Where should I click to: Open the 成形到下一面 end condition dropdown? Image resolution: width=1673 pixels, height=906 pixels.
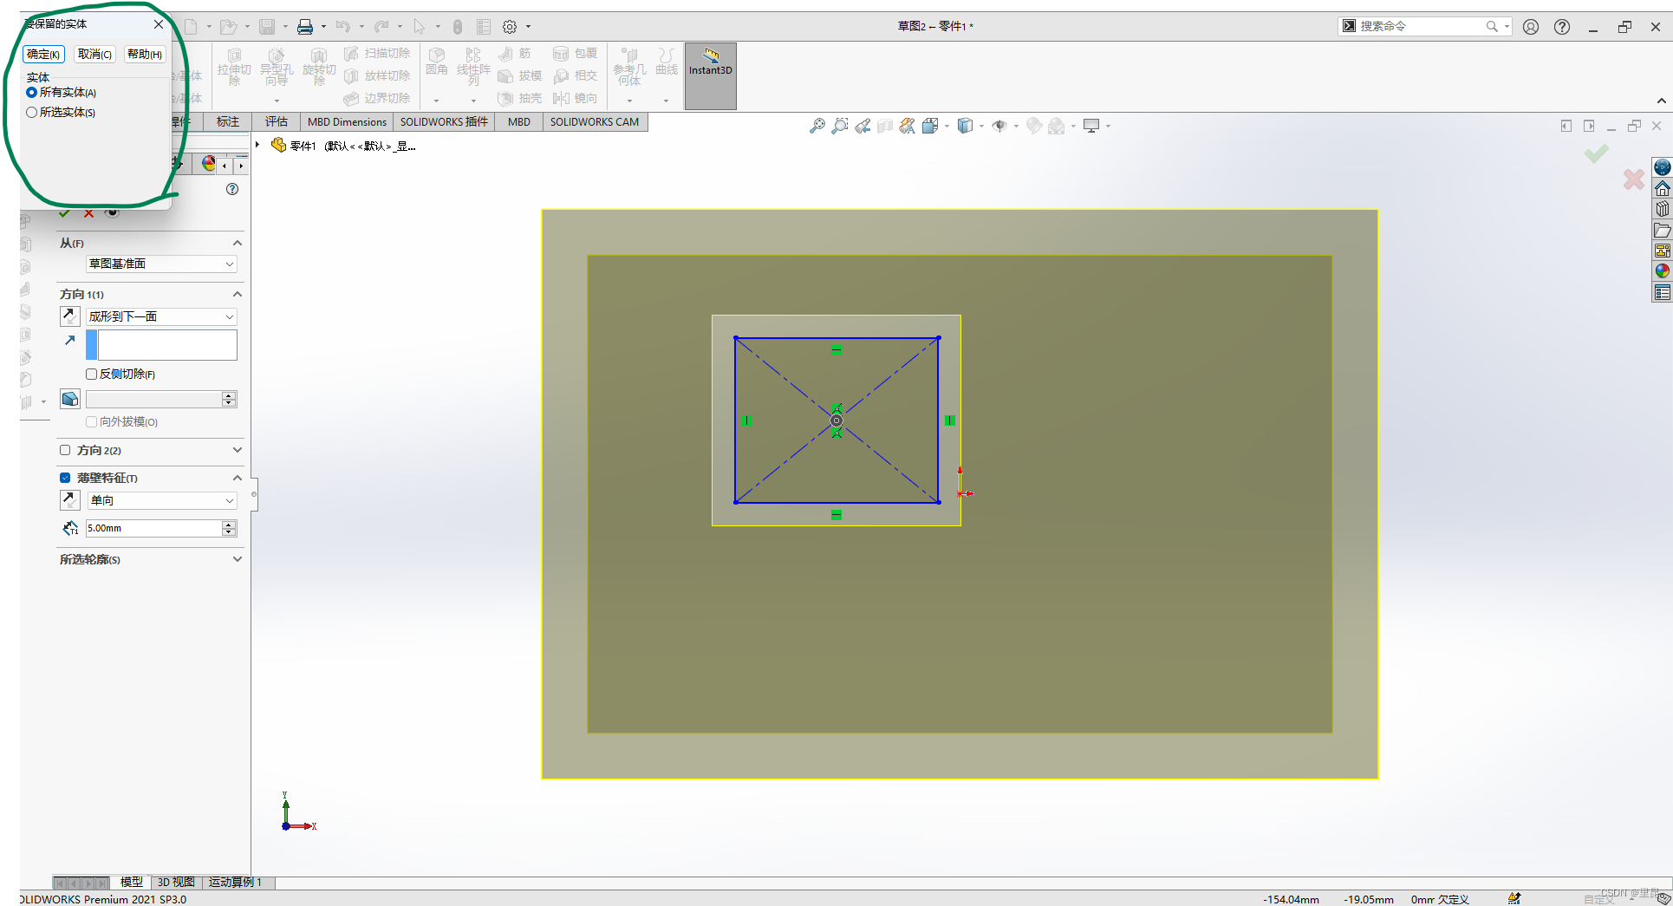click(x=161, y=316)
